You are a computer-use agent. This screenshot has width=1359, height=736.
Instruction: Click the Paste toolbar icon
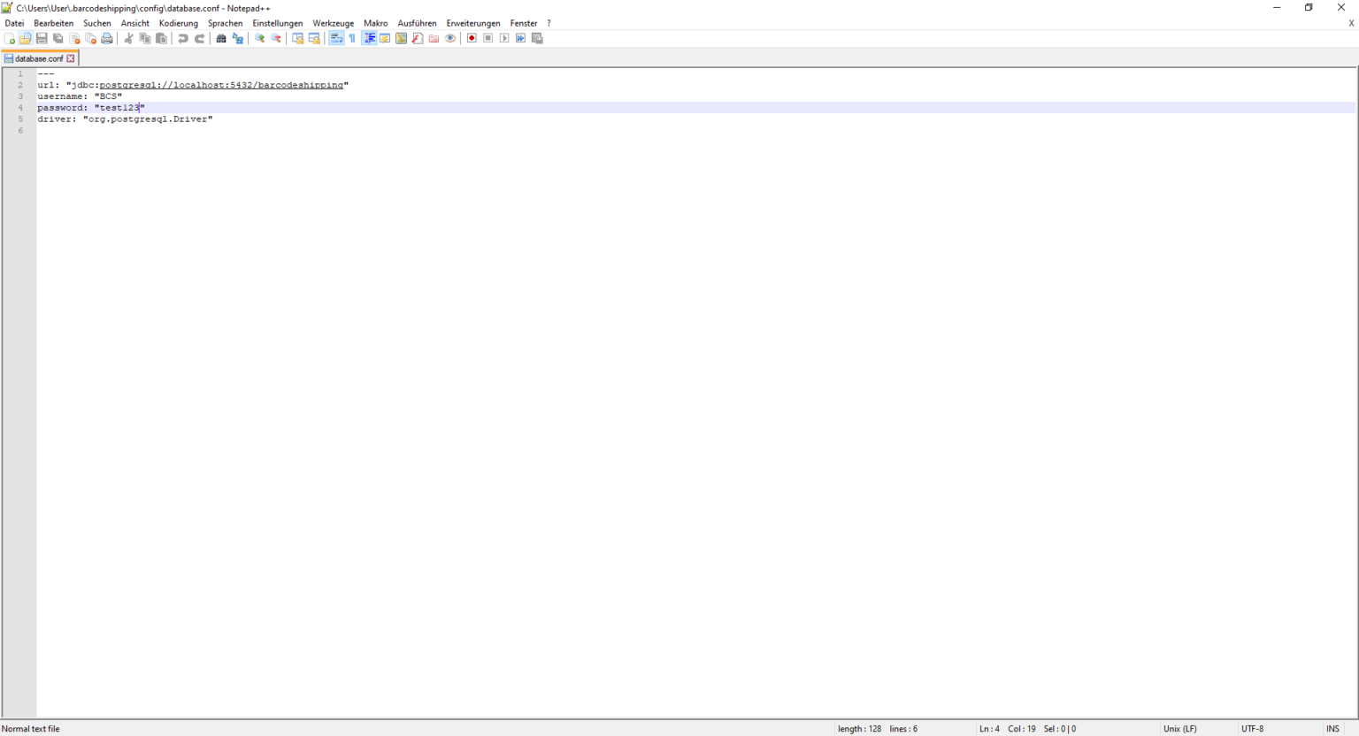tap(161, 39)
